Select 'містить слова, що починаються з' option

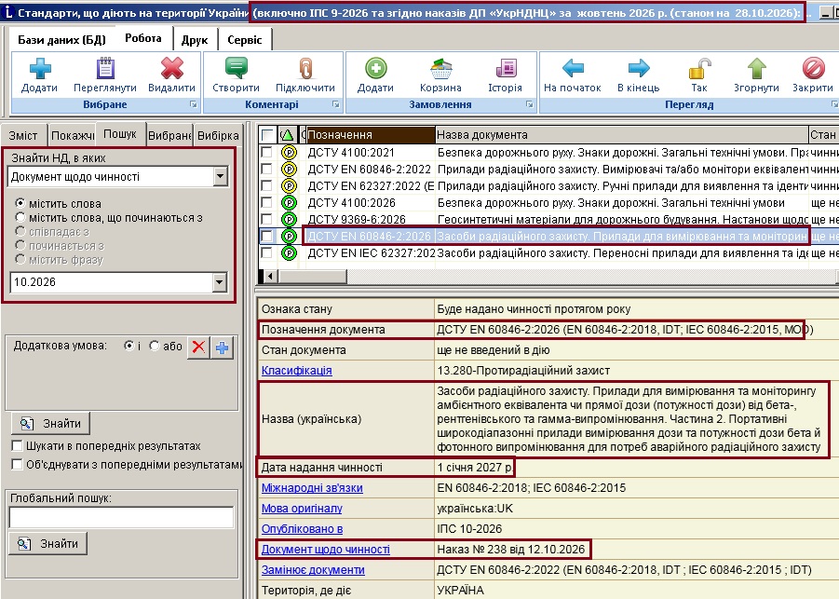click(20, 217)
